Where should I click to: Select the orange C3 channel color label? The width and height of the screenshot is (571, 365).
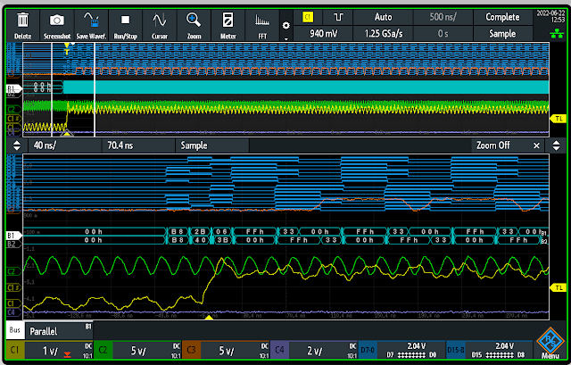pyautogui.click(x=193, y=350)
